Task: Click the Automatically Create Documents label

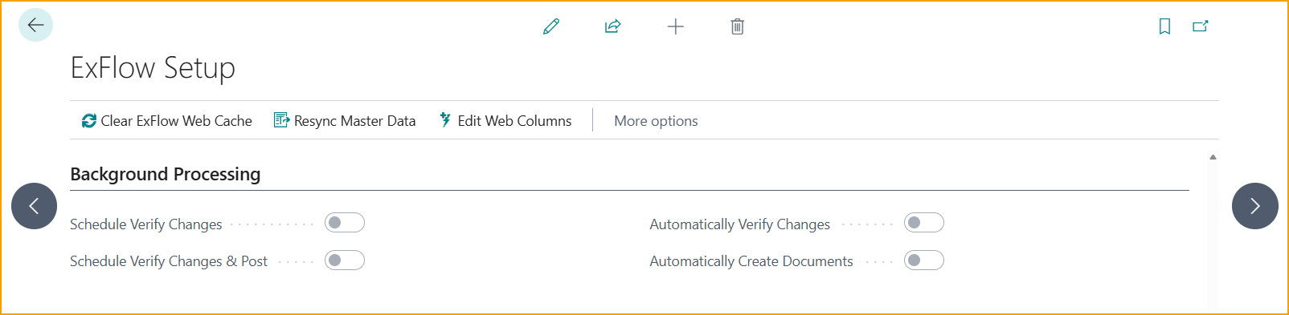Action: [x=751, y=261]
